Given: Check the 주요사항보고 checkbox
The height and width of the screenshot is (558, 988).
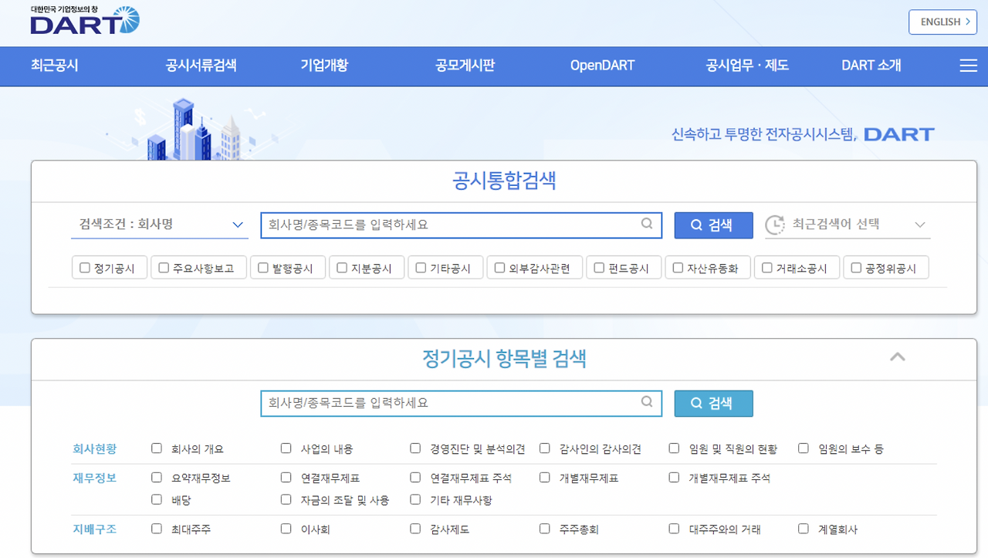Looking at the screenshot, I should coord(163,267).
